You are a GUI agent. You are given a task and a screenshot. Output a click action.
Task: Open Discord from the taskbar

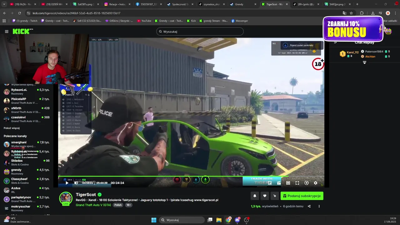[237, 220]
